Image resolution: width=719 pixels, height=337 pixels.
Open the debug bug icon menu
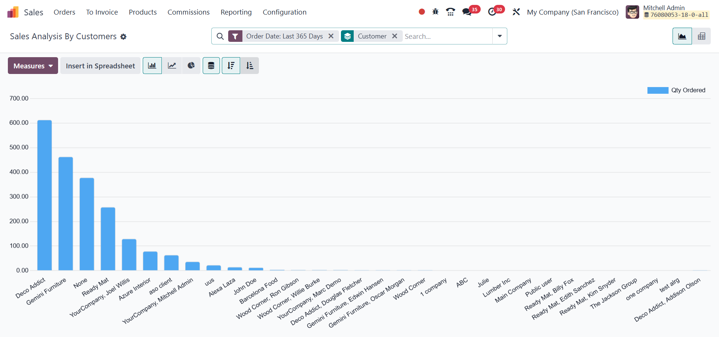coord(435,12)
